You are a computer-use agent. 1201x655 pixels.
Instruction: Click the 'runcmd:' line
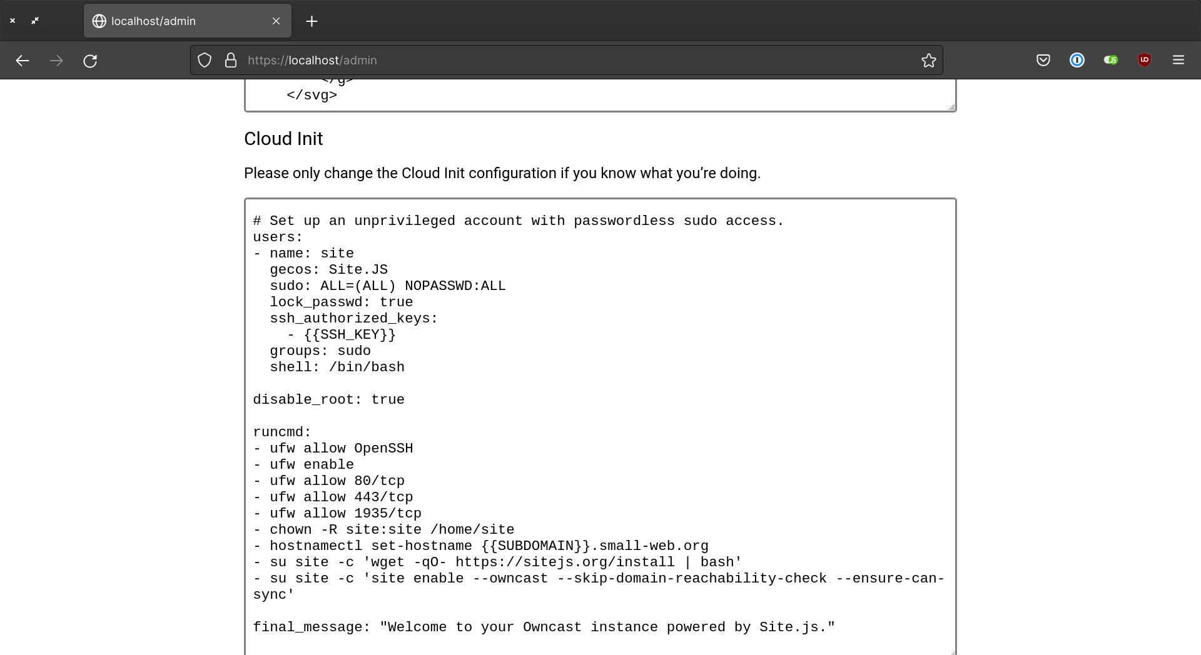pyautogui.click(x=282, y=432)
